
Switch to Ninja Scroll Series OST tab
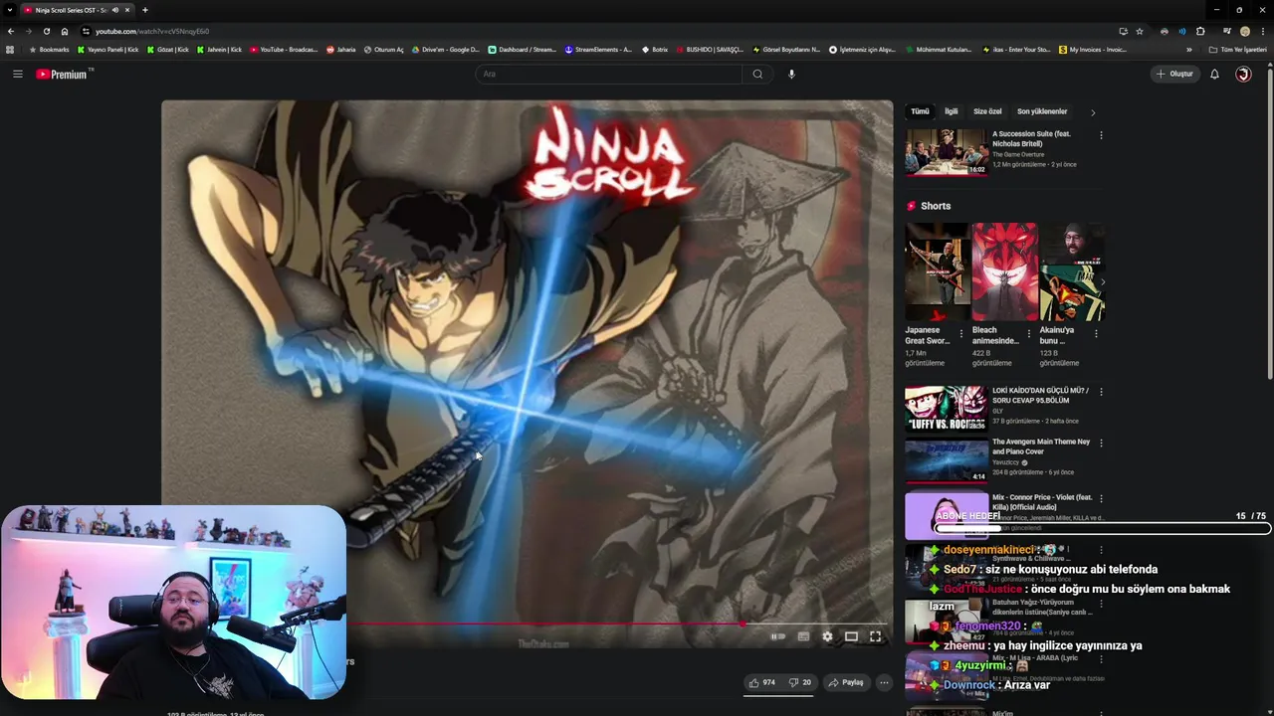70,10
